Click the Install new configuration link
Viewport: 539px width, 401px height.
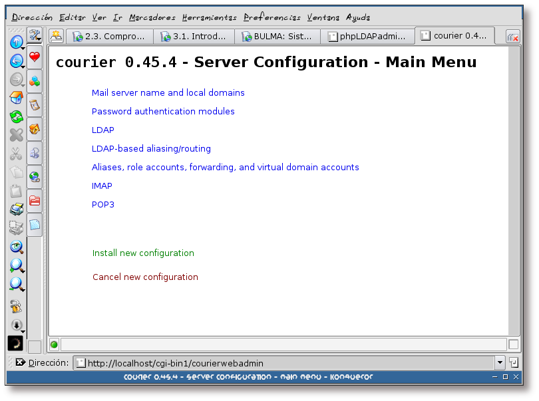click(x=143, y=253)
